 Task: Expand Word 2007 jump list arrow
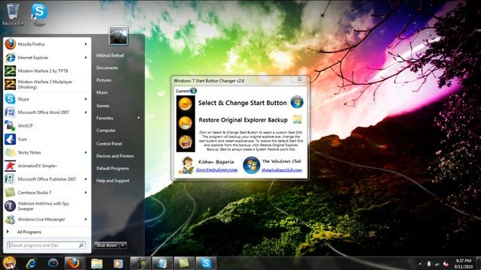click(86, 112)
